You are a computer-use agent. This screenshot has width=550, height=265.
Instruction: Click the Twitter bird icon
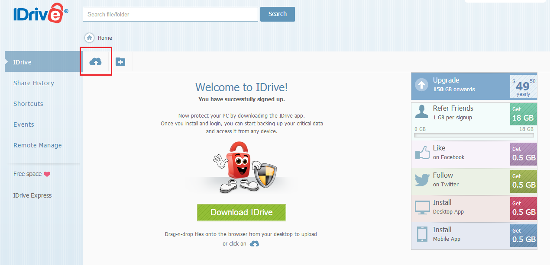(422, 180)
